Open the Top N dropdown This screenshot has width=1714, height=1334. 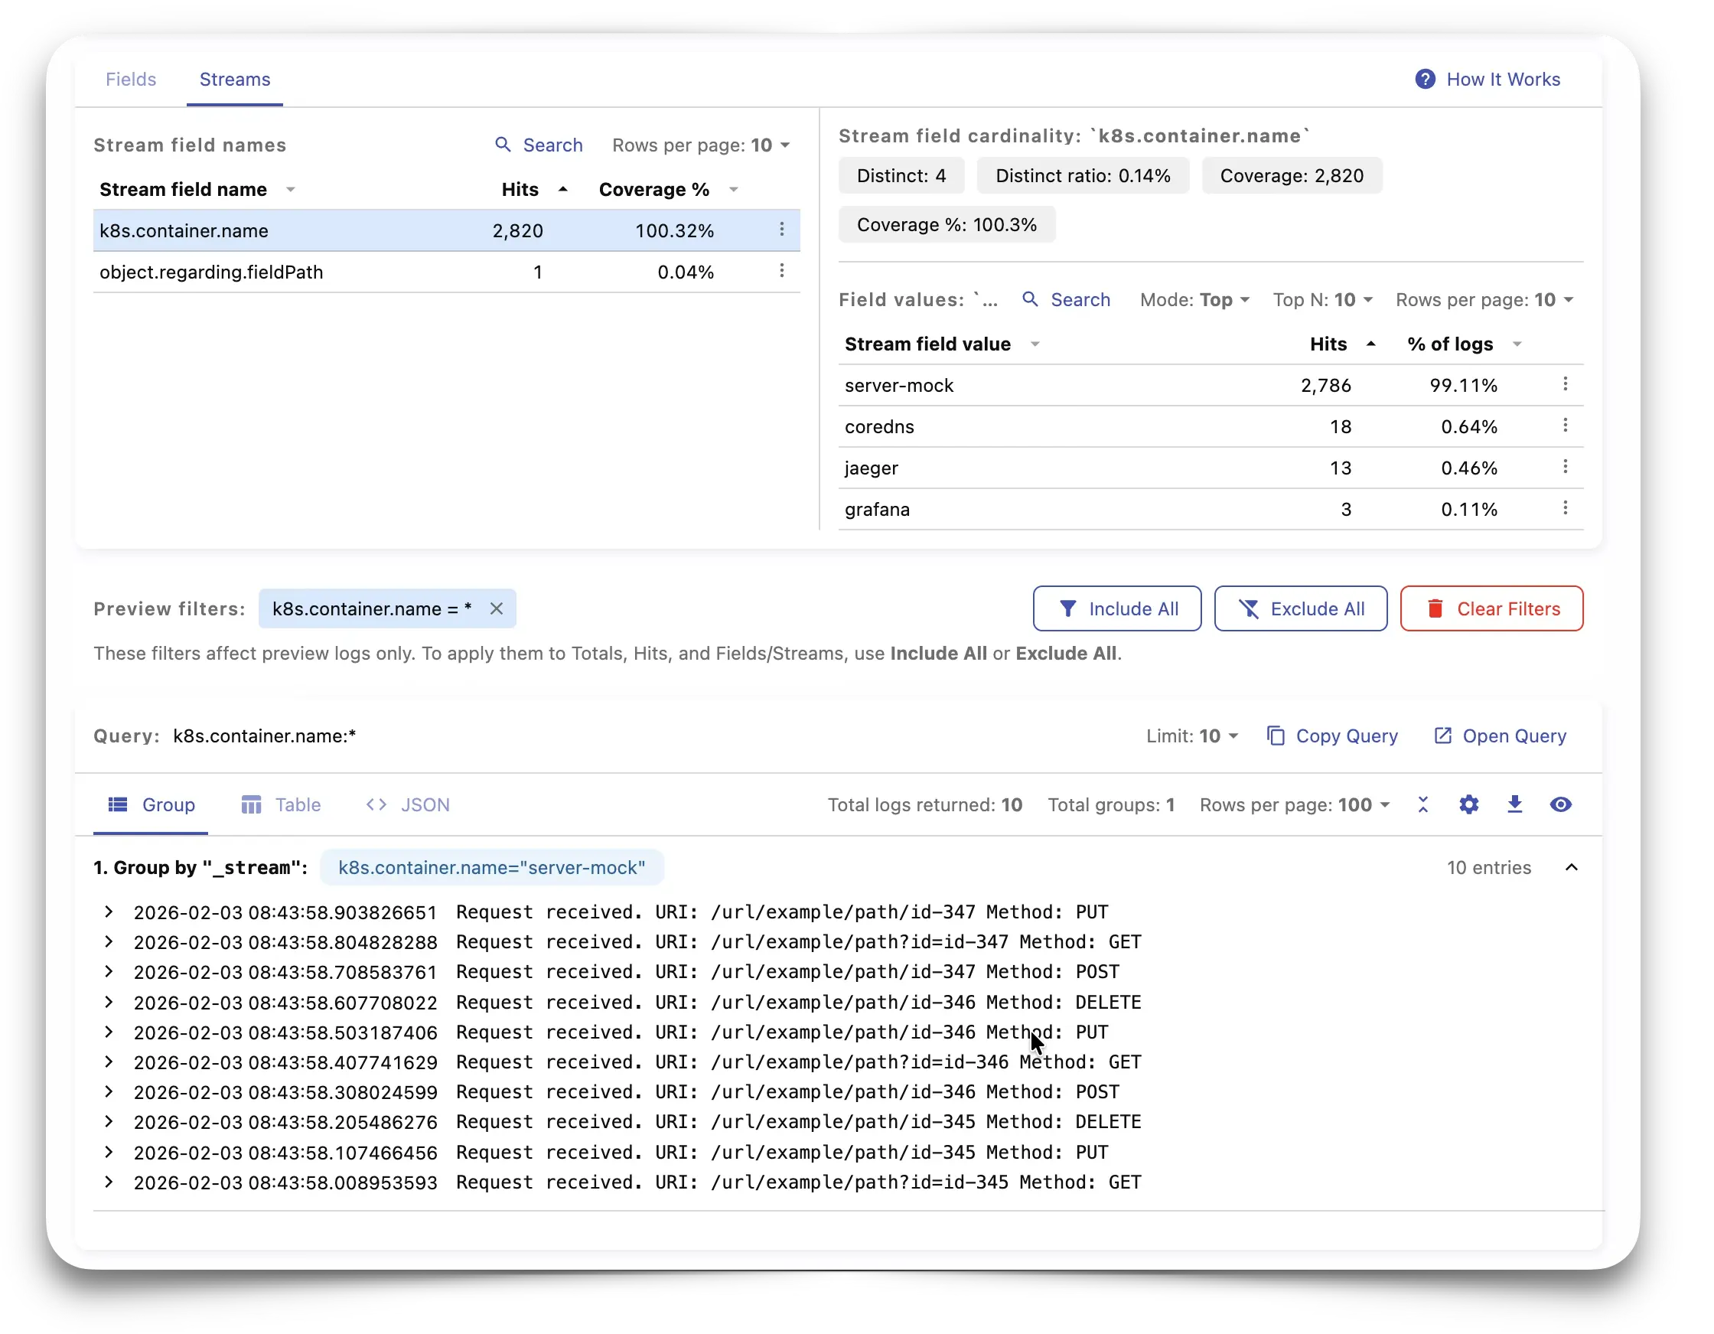tap(1322, 300)
